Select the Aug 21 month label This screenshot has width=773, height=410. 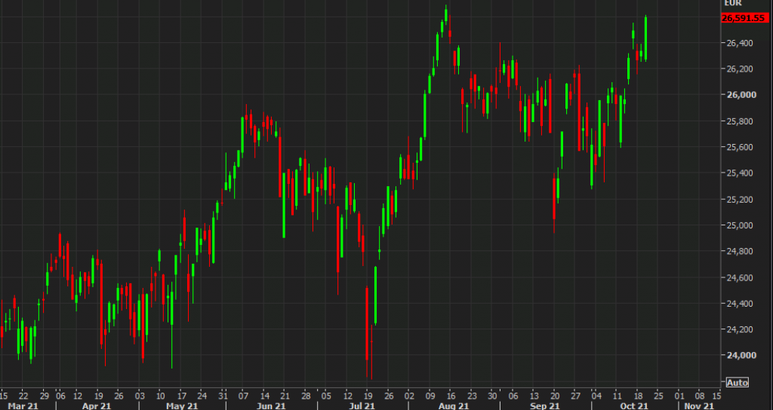pos(454,406)
